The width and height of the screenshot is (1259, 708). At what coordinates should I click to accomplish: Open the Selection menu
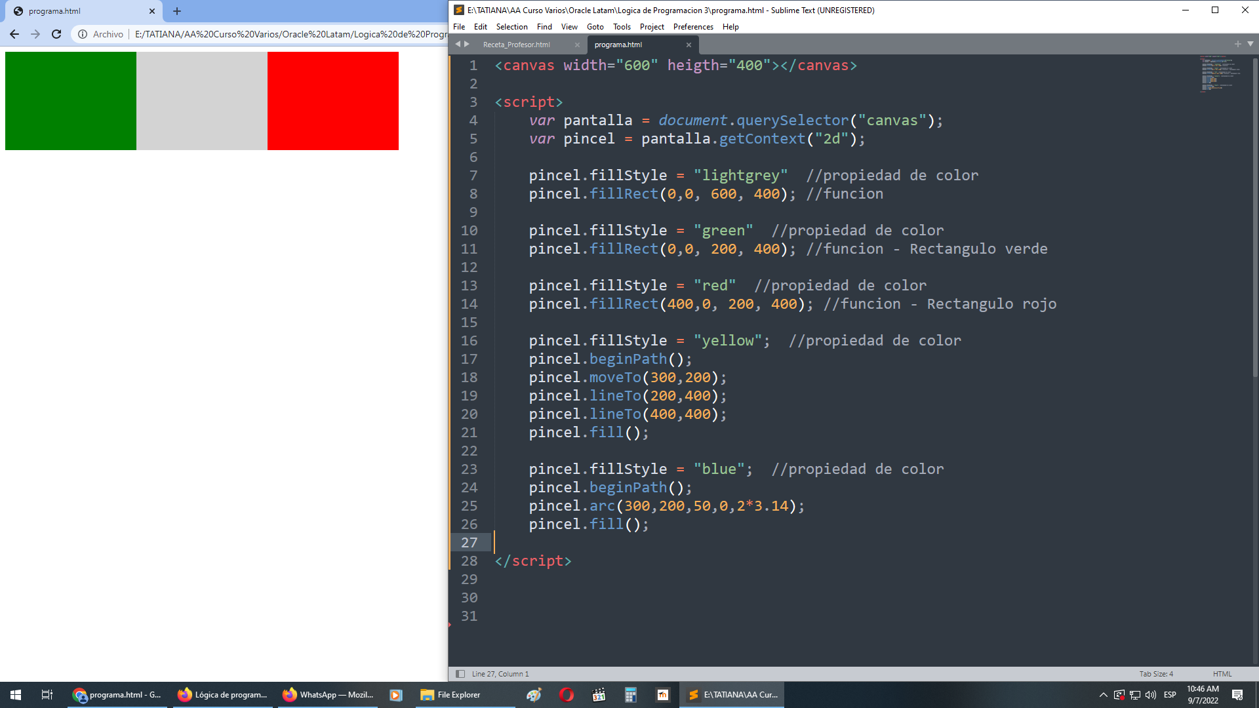(511, 27)
